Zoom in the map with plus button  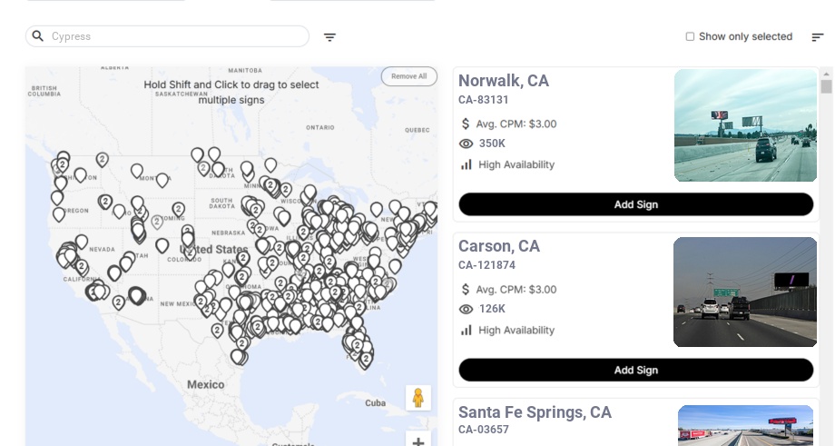click(418, 441)
